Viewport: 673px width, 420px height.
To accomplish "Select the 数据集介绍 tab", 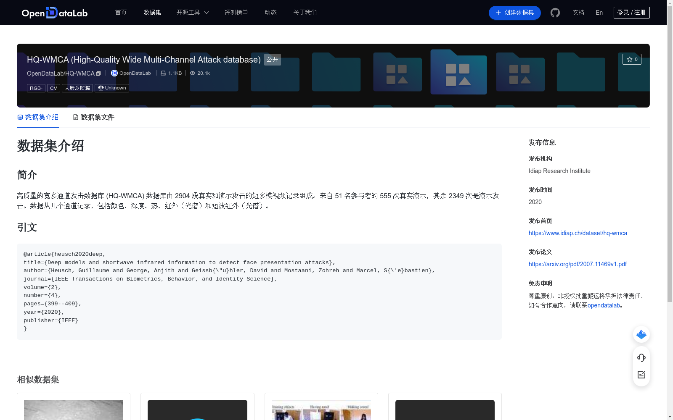I will coord(38,117).
